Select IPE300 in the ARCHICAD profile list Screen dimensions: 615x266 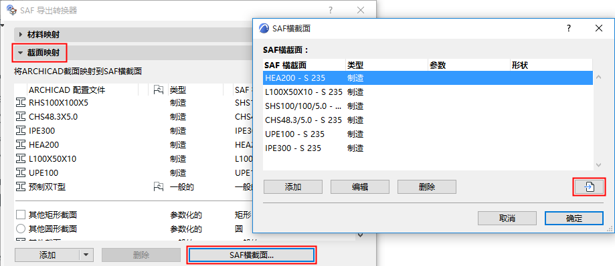[x=41, y=131]
